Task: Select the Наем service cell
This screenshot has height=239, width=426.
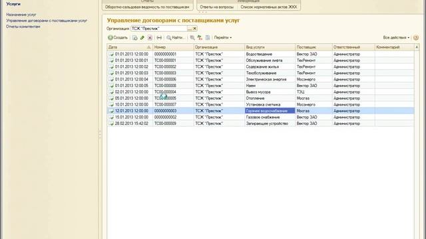Action: click(270, 86)
